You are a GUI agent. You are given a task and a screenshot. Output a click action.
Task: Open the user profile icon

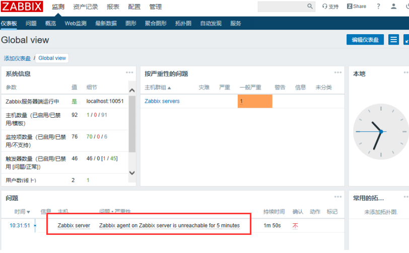(x=393, y=6)
